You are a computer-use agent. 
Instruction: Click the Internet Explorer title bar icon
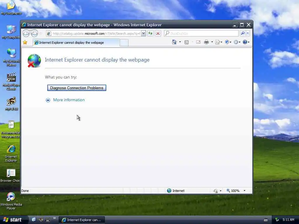(x=24, y=24)
